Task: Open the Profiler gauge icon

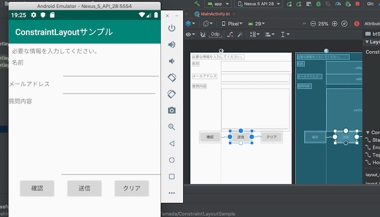Action: pos(338,4)
